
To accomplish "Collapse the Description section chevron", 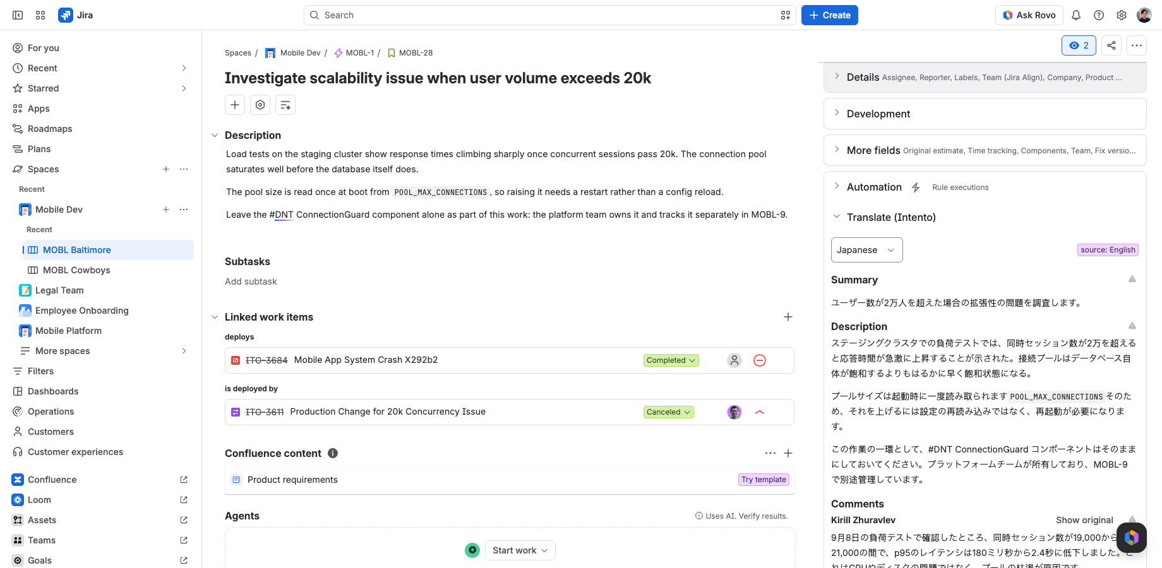I will (x=215, y=135).
